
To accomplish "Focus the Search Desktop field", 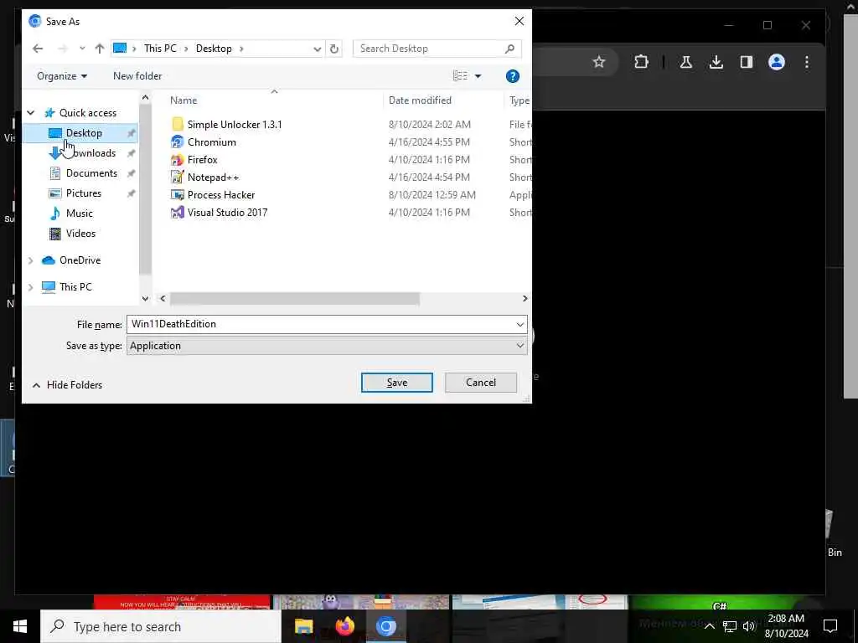I will click(x=437, y=49).
